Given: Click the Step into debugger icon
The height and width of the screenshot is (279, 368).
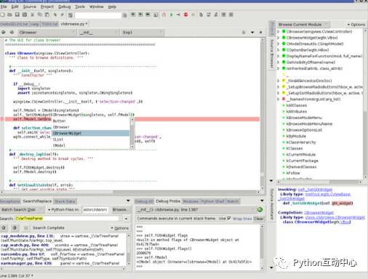Looking at the screenshot, I should (x=201, y=15).
